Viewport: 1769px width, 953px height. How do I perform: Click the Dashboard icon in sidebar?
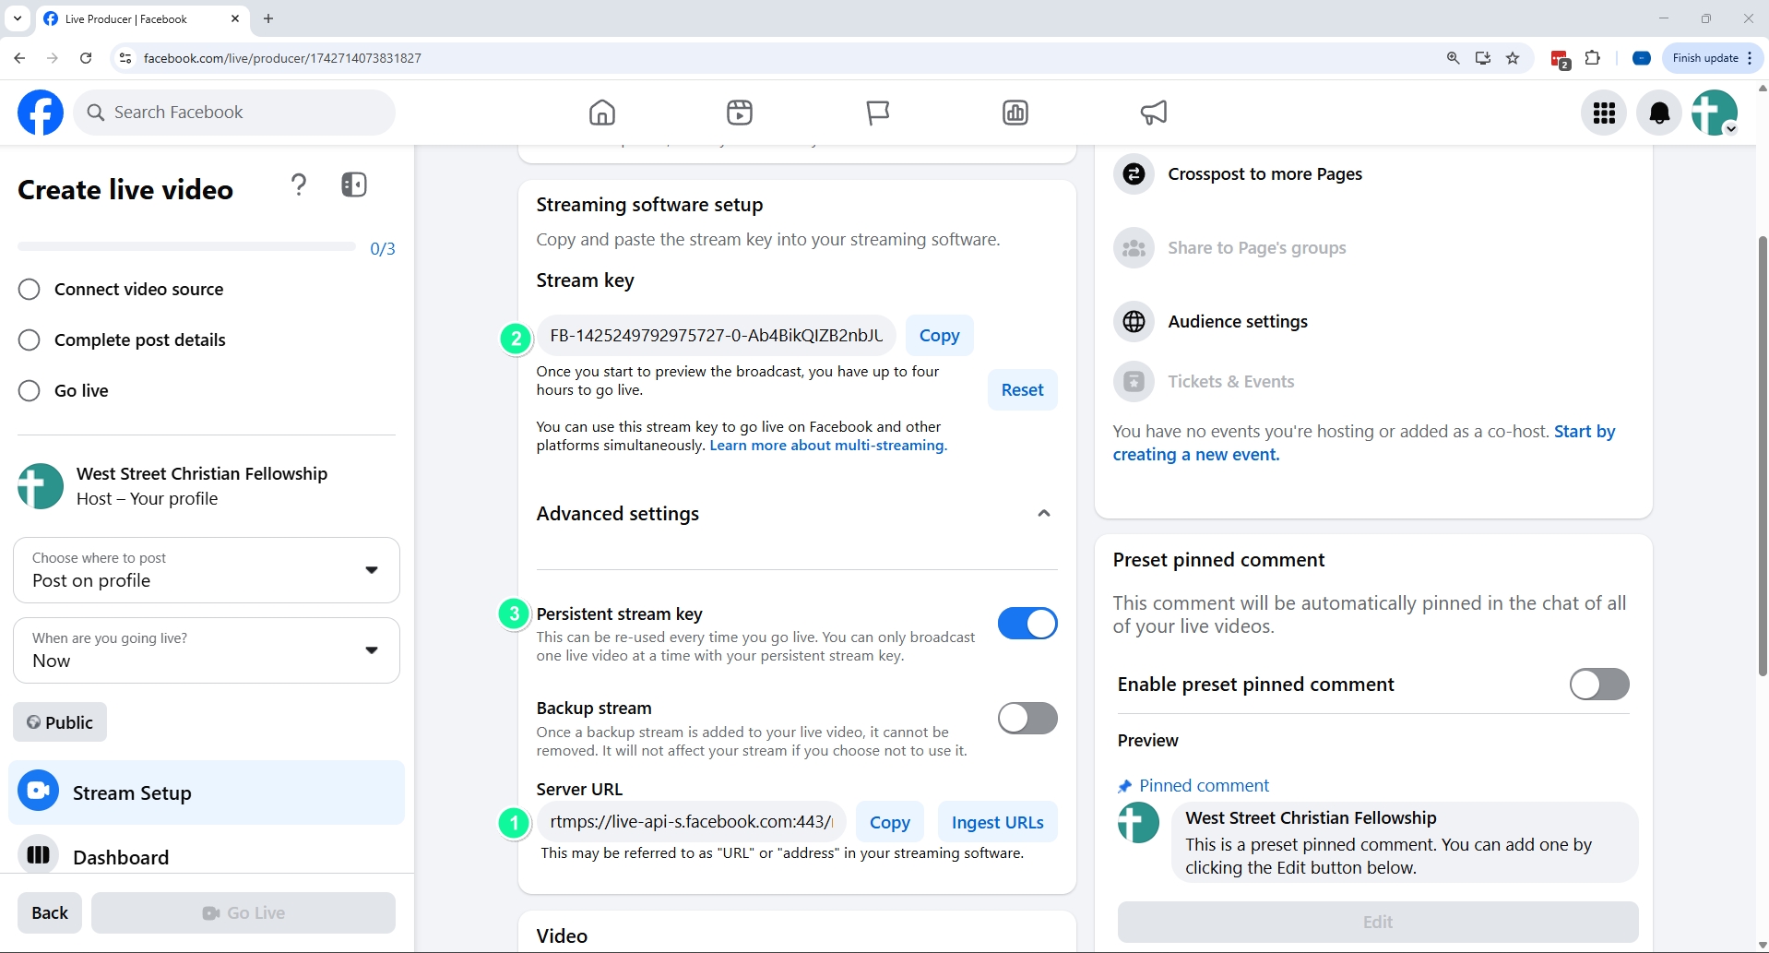click(x=38, y=855)
